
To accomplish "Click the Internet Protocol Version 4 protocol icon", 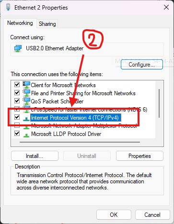I will (26, 119).
